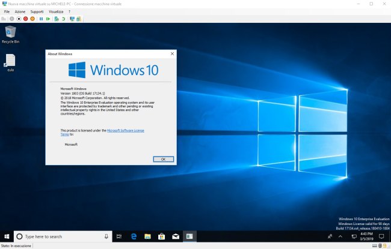Close the About Windows dialog
This screenshot has width=391, height=249.
tap(172, 54)
